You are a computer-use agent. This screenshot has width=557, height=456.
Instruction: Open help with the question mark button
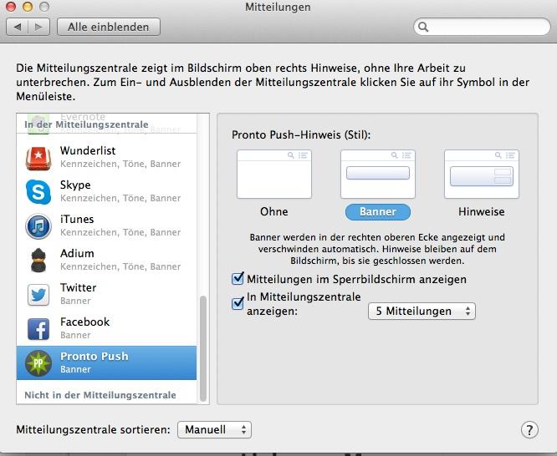click(529, 430)
